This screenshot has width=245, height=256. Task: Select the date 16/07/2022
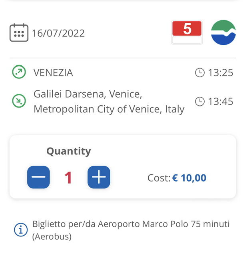(x=58, y=33)
